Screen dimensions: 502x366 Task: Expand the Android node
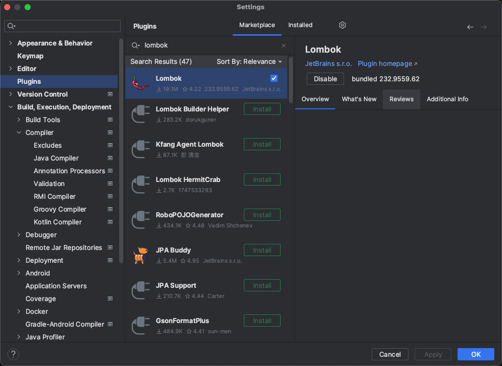click(18, 273)
